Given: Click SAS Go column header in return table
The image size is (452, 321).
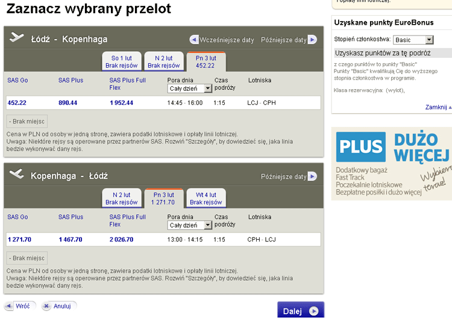Looking at the screenshot, I should 17,217.
